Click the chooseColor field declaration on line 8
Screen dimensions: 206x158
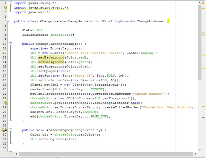61,35
